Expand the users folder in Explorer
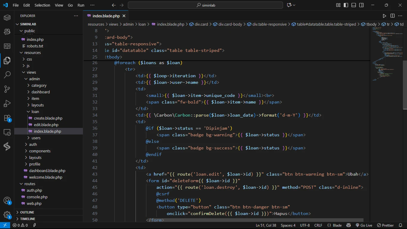 [x=36, y=138]
